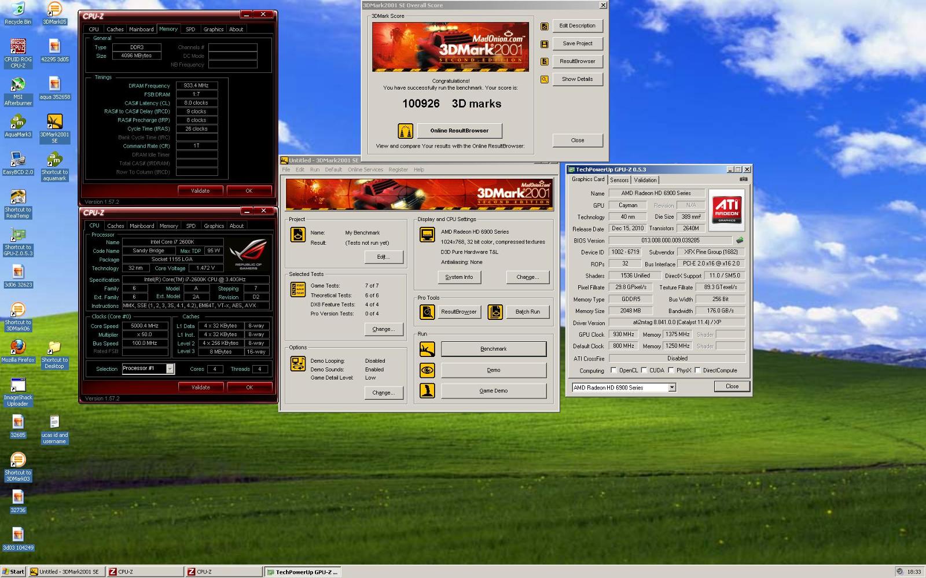Click the GPU-Z BIOS save icon

(x=740, y=240)
